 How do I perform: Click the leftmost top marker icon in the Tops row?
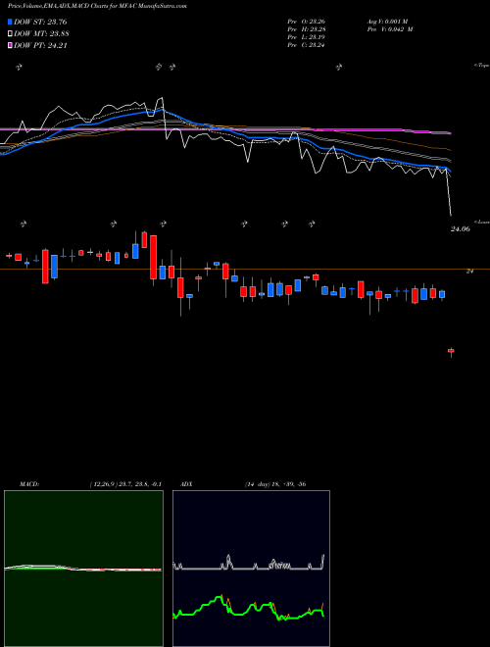coord(19,67)
